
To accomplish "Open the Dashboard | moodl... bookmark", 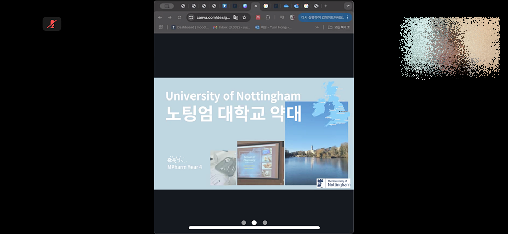I will pyautogui.click(x=190, y=27).
